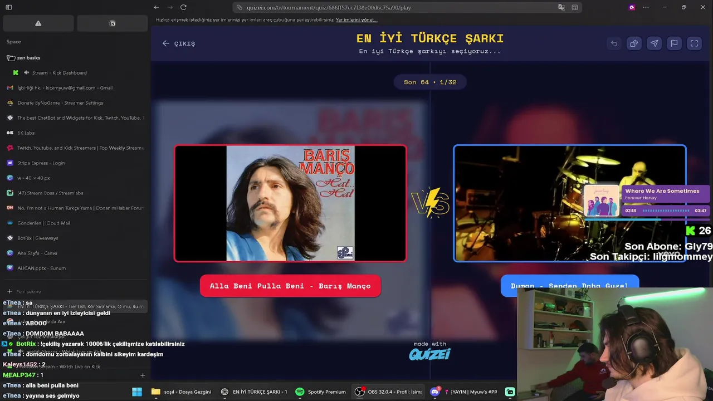This screenshot has width=713, height=401.
Task: Open the pinned warning-triangle essential tab
Action: coord(38,23)
